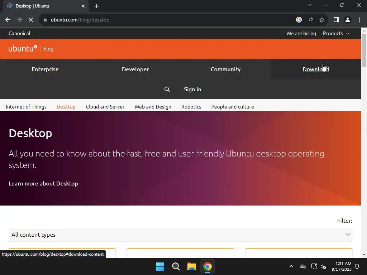Screen dimensions: 367x275
Task: Open Windows taskbar search
Action: pyautogui.click(x=176, y=266)
